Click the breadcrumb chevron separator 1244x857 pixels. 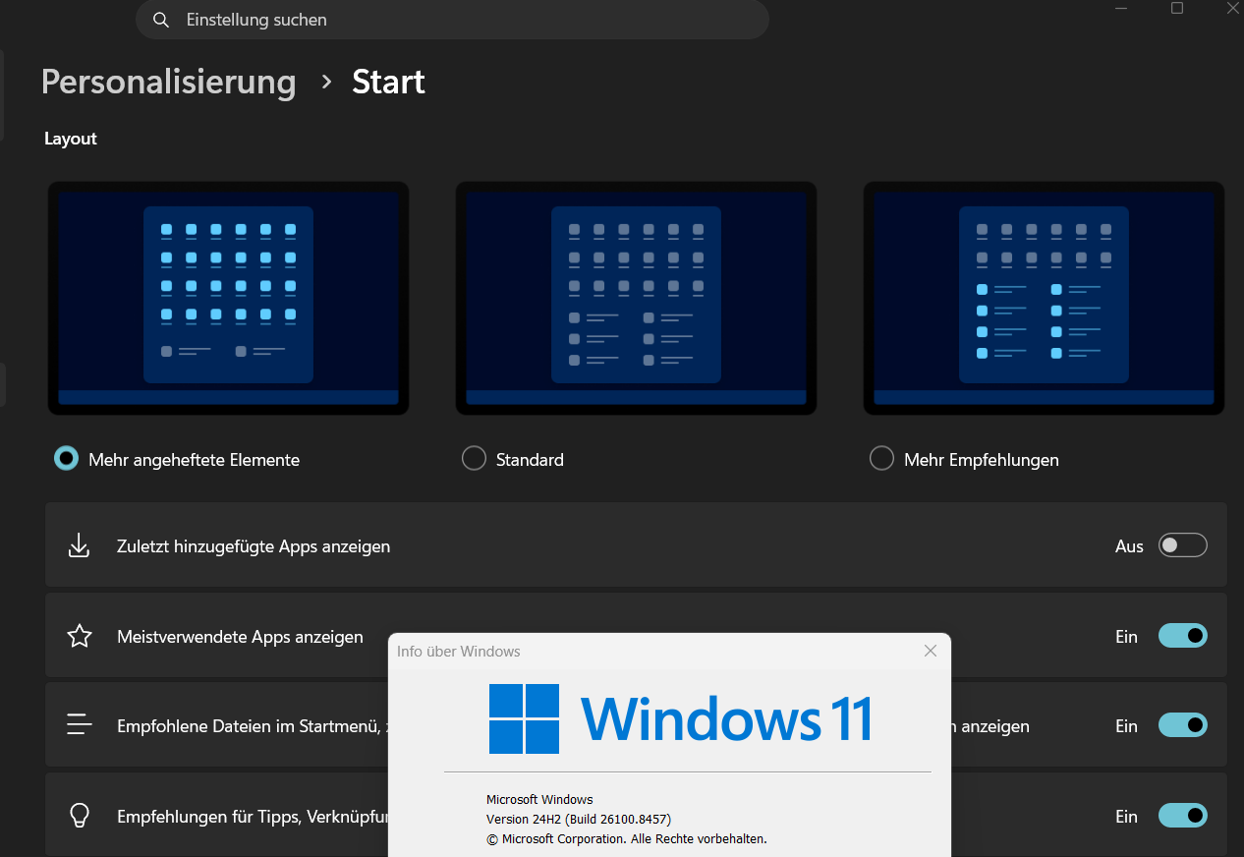327,83
